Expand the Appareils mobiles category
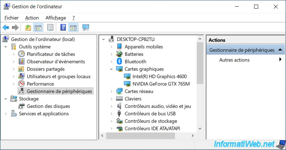The height and width of the screenshot is (150, 286). pyautogui.click(x=111, y=47)
